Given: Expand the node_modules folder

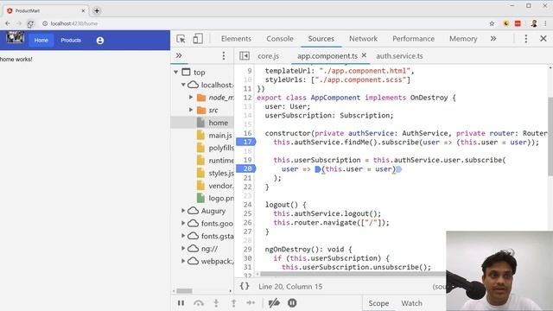Looking at the screenshot, I should [191, 98].
